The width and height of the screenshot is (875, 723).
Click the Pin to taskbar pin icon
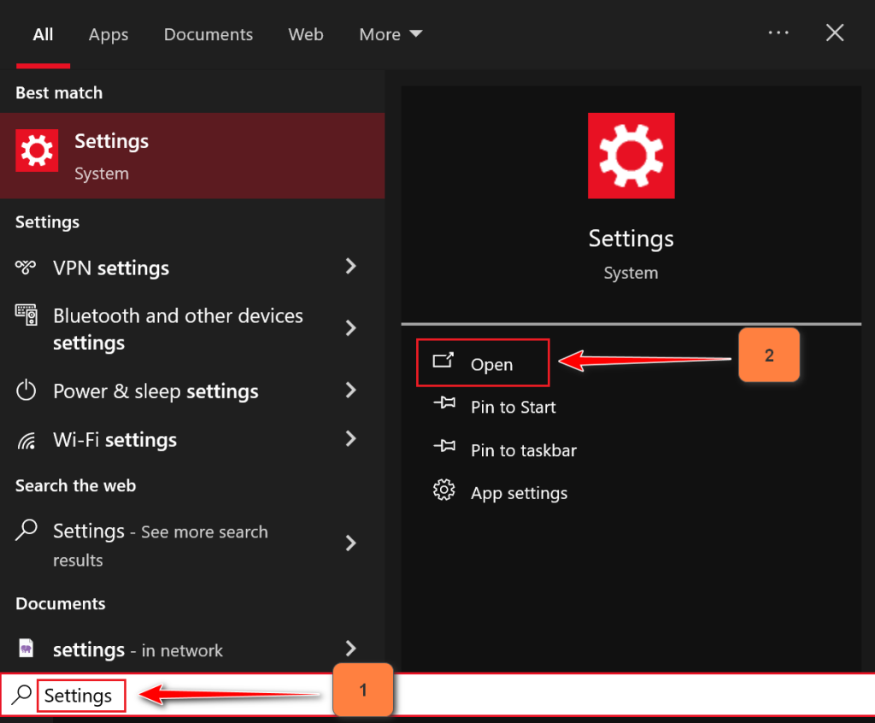(x=443, y=449)
